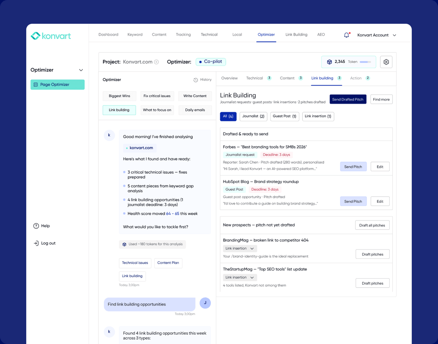This screenshot has width=438, height=344.
Task: Open the Content top nav item
Action: [x=159, y=34]
